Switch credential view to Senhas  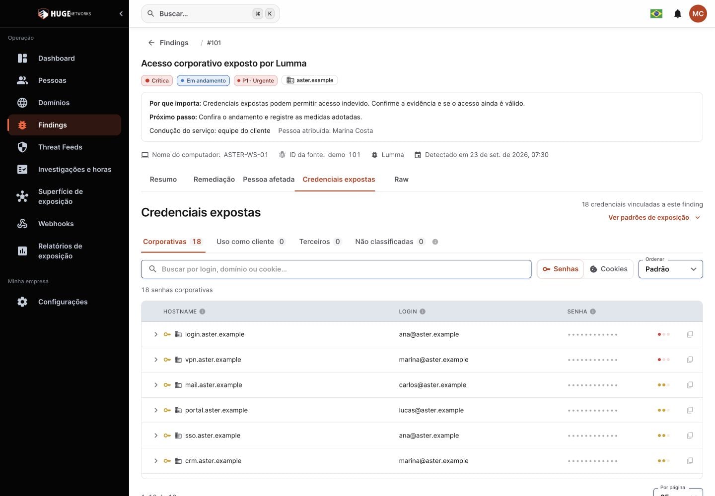561,269
